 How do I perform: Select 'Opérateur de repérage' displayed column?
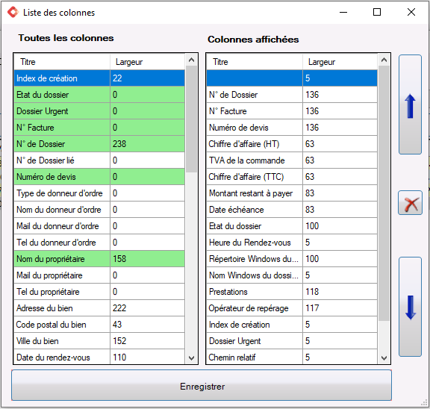coord(292,308)
